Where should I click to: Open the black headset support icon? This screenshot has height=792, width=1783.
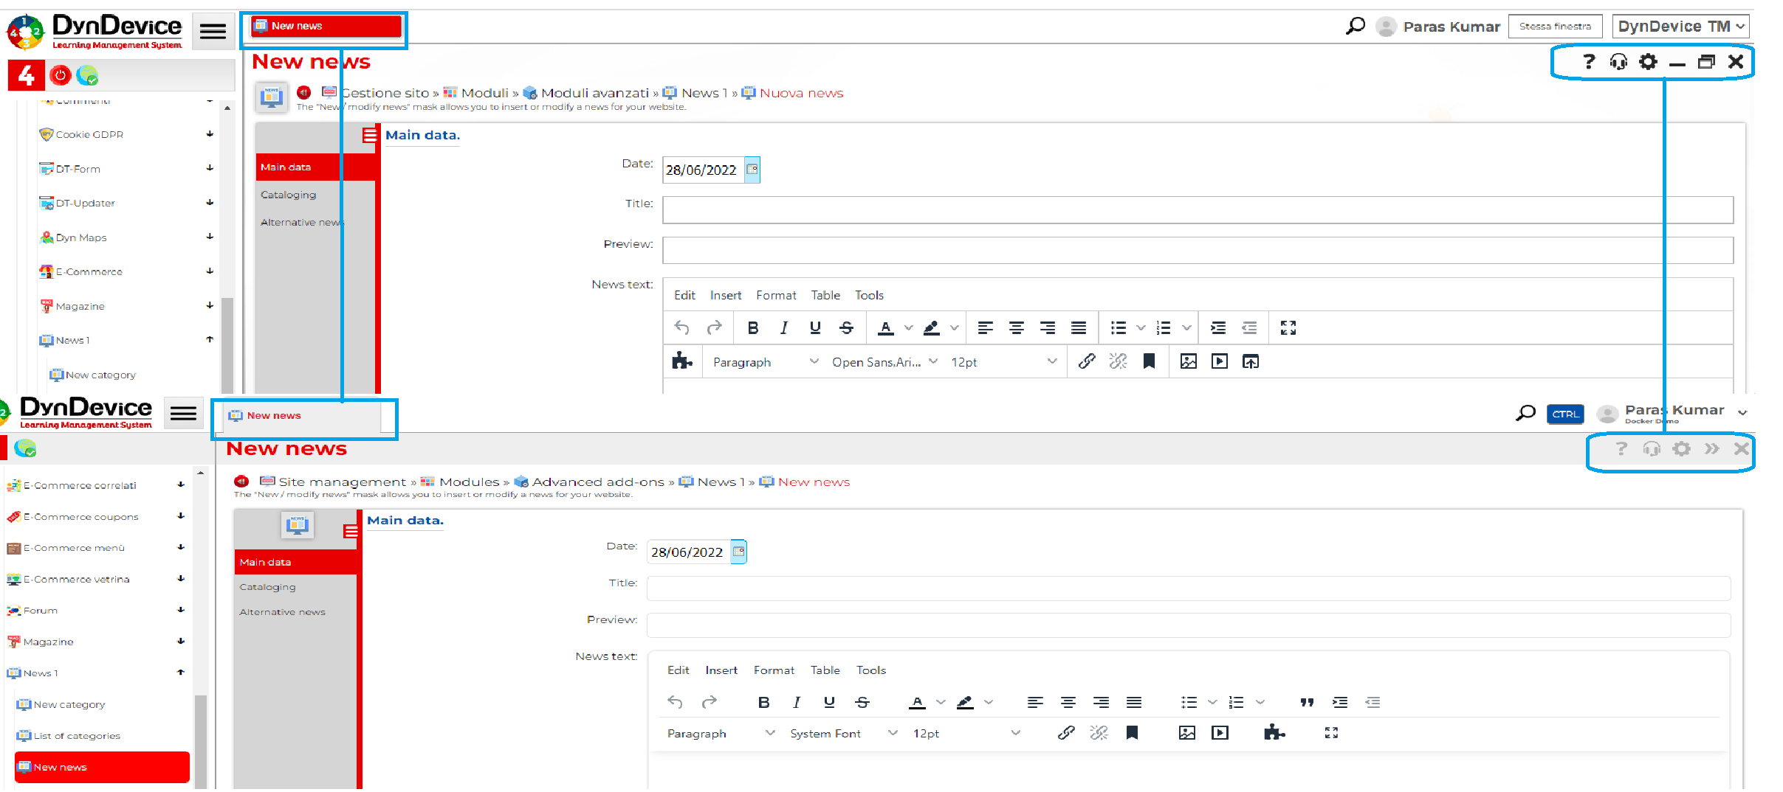point(1618,62)
